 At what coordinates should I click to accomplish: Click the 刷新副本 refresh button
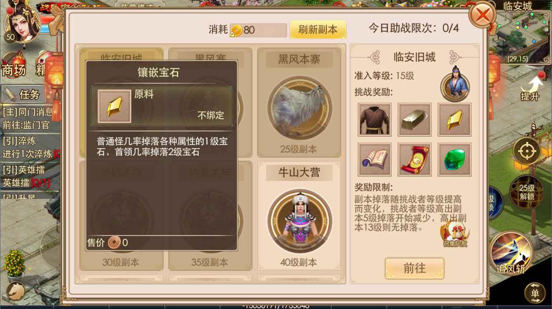point(318,30)
